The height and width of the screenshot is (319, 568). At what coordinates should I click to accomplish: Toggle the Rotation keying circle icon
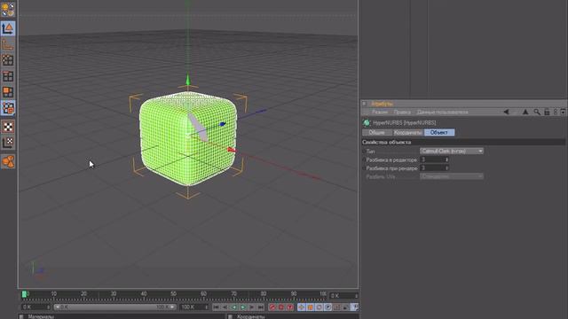pos(319,307)
